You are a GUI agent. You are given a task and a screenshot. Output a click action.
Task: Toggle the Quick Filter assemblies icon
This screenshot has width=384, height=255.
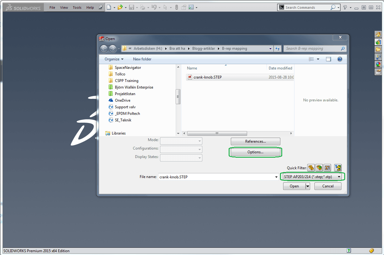pyautogui.click(x=319, y=168)
